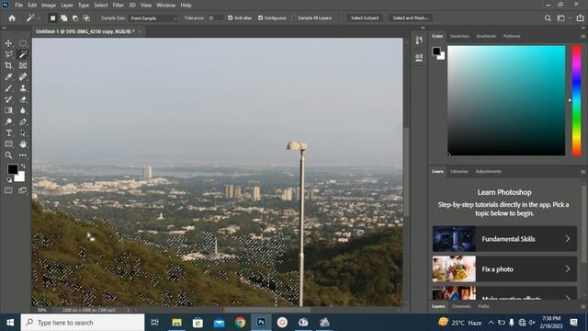Select the Clone Stamp tool

click(x=23, y=88)
